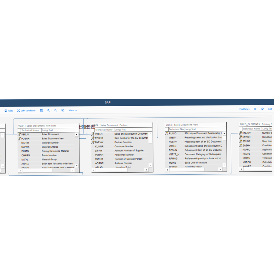
Task: Open Join conditions from the toolbar
Action: pyautogui.click(x=26, y=111)
